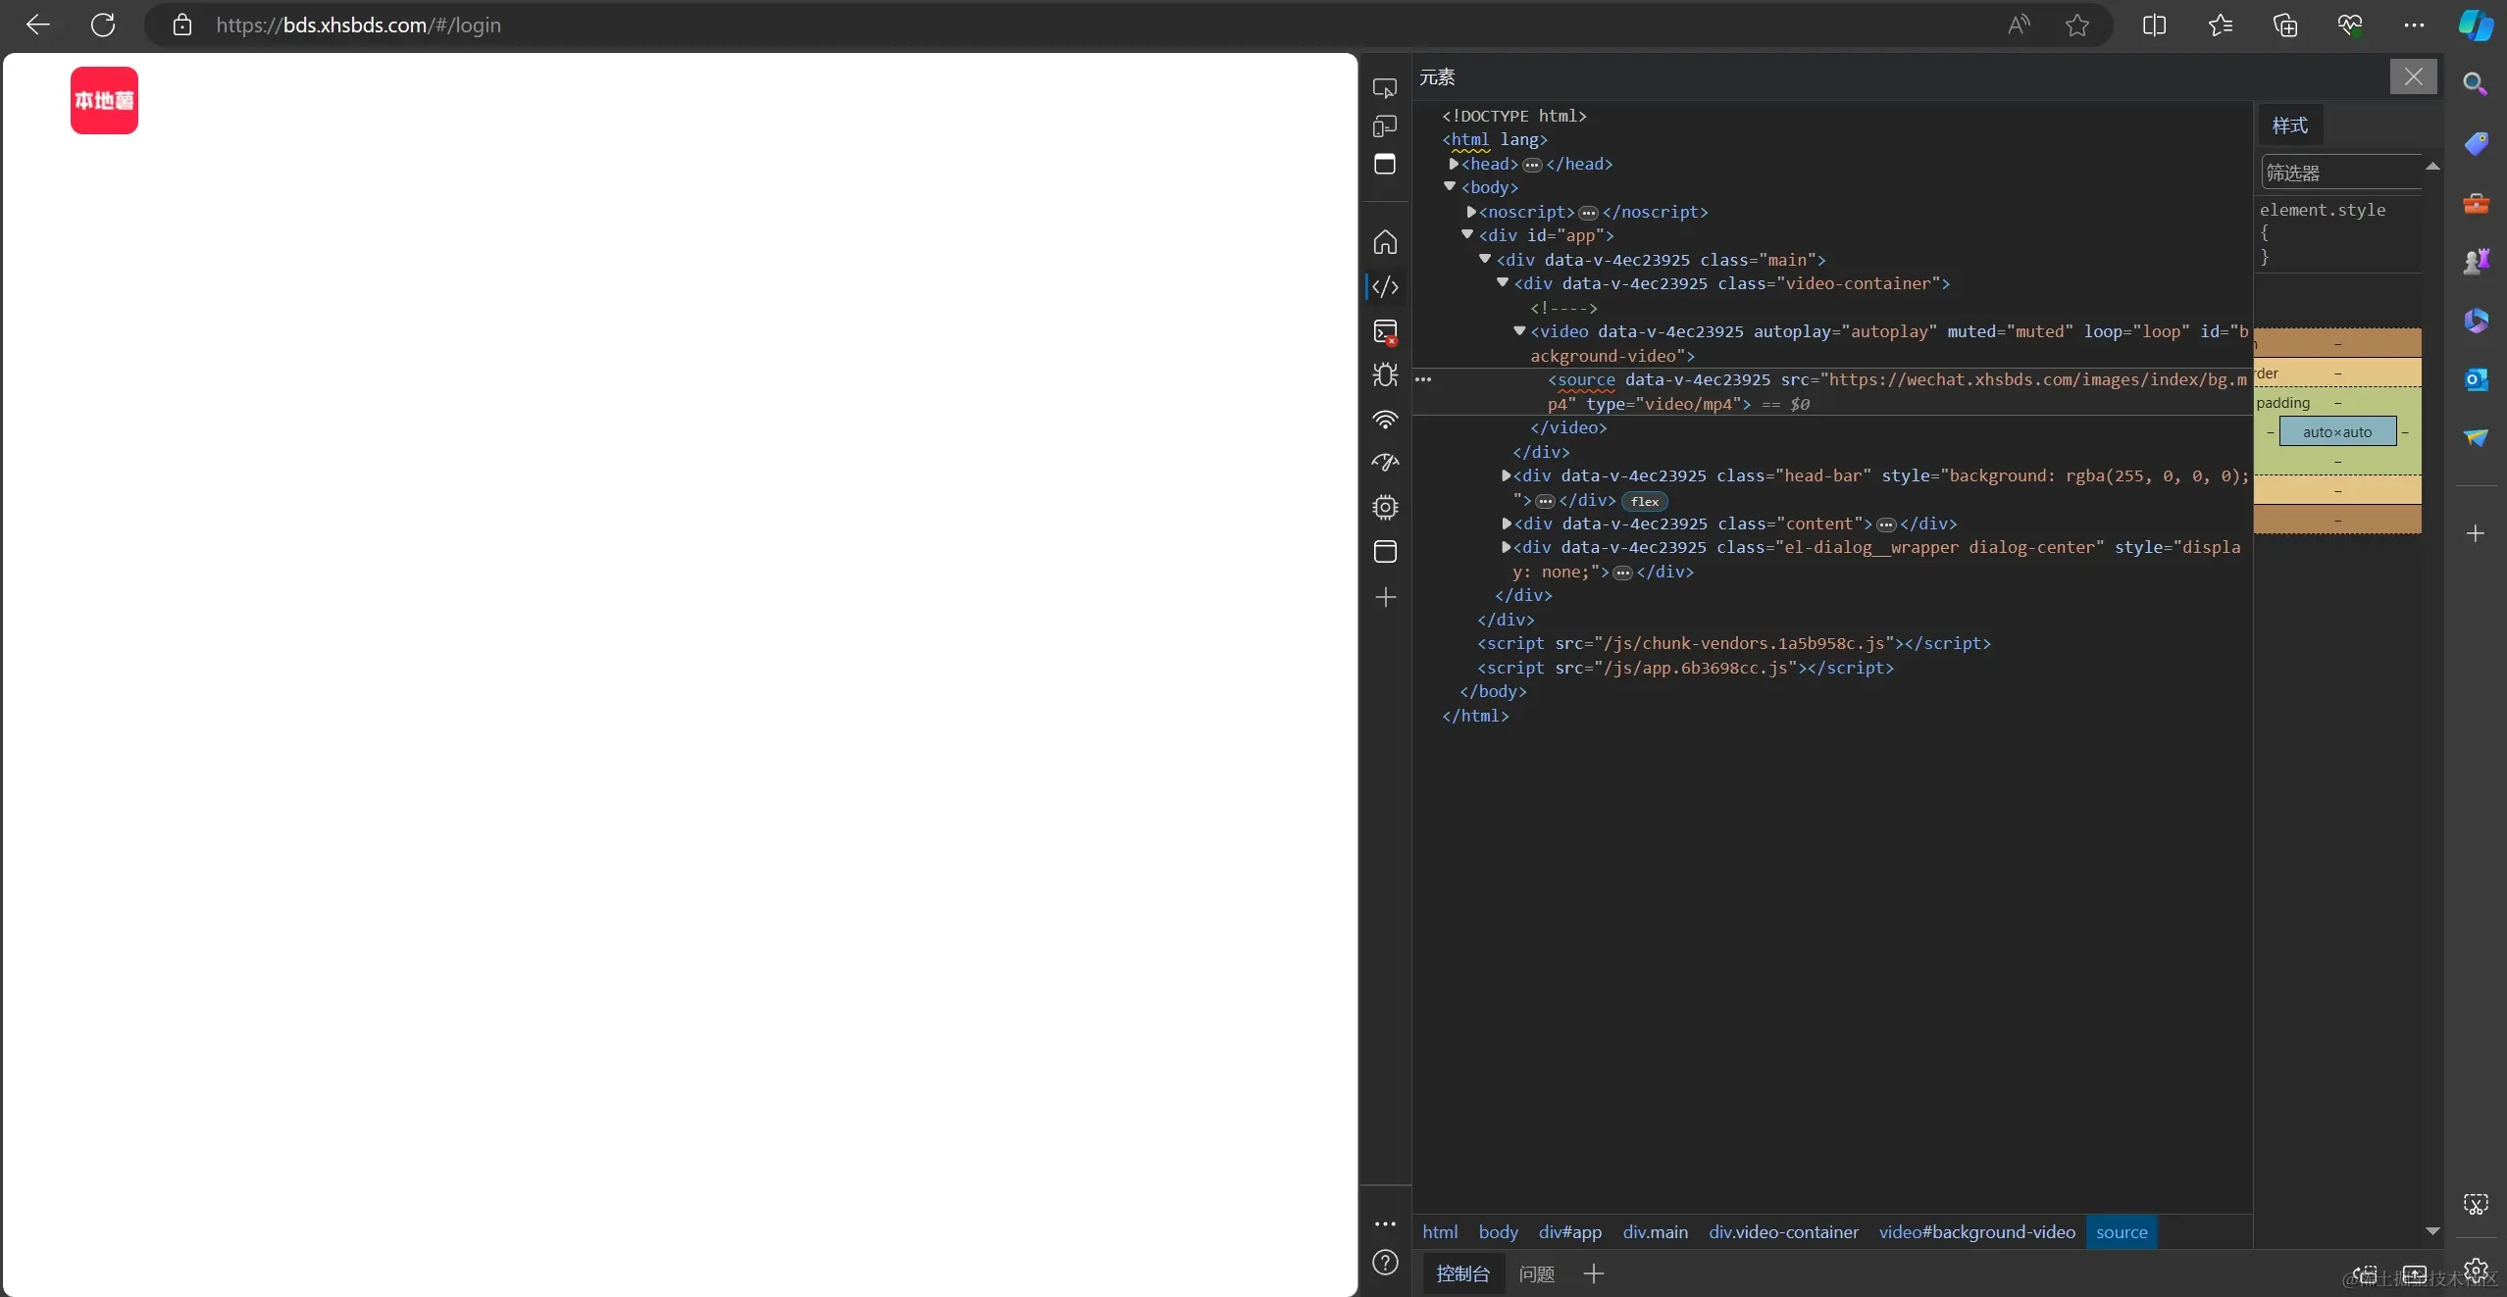Expand the el-dialog__wrapper div node
Viewport: 2507px width, 1297px height.
1506,547
